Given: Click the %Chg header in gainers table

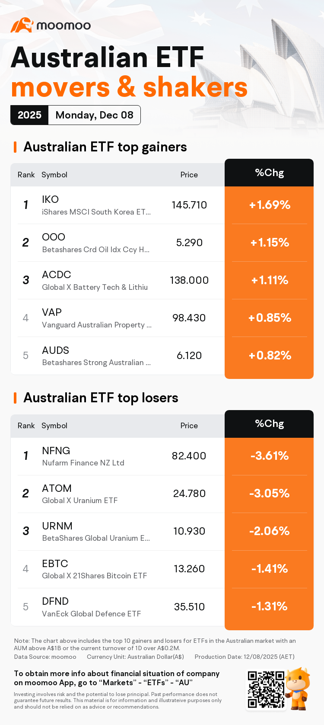Looking at the screenshot, I should (270, 173).
